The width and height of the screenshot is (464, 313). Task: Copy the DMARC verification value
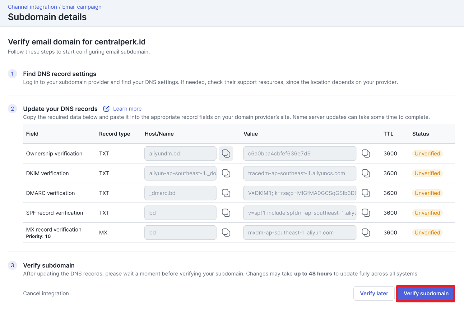pos(366,193)
